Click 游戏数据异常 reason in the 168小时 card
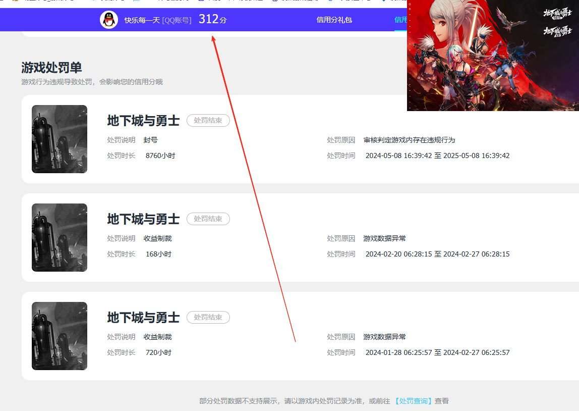 tap(384, 238)
